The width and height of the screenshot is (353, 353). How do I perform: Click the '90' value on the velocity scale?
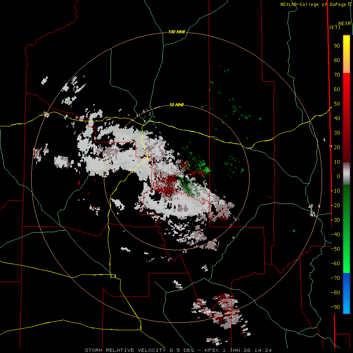pyautogui.click(x=337, y=46)
